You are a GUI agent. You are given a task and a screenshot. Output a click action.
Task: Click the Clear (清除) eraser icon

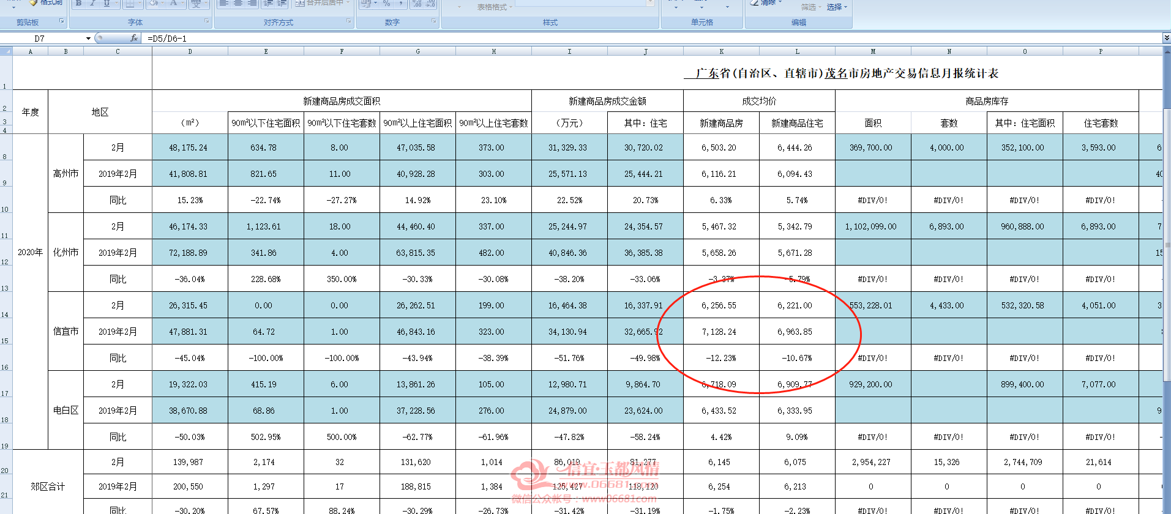coord(755,2)
